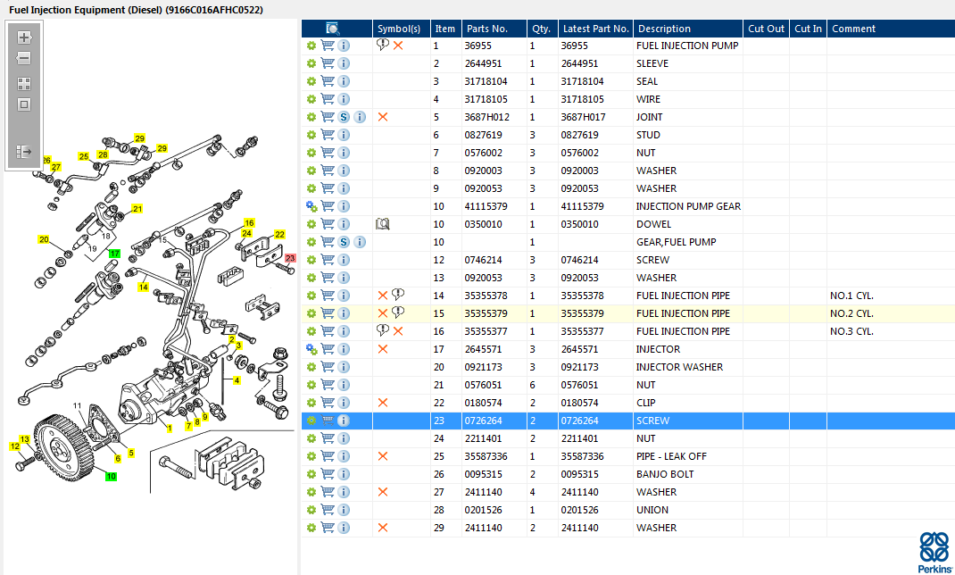Click blue gears icon for INJECTION PUMP GEAR
Image resolution: width=955 pixels, height=575 pixels.
coord(311,206)
